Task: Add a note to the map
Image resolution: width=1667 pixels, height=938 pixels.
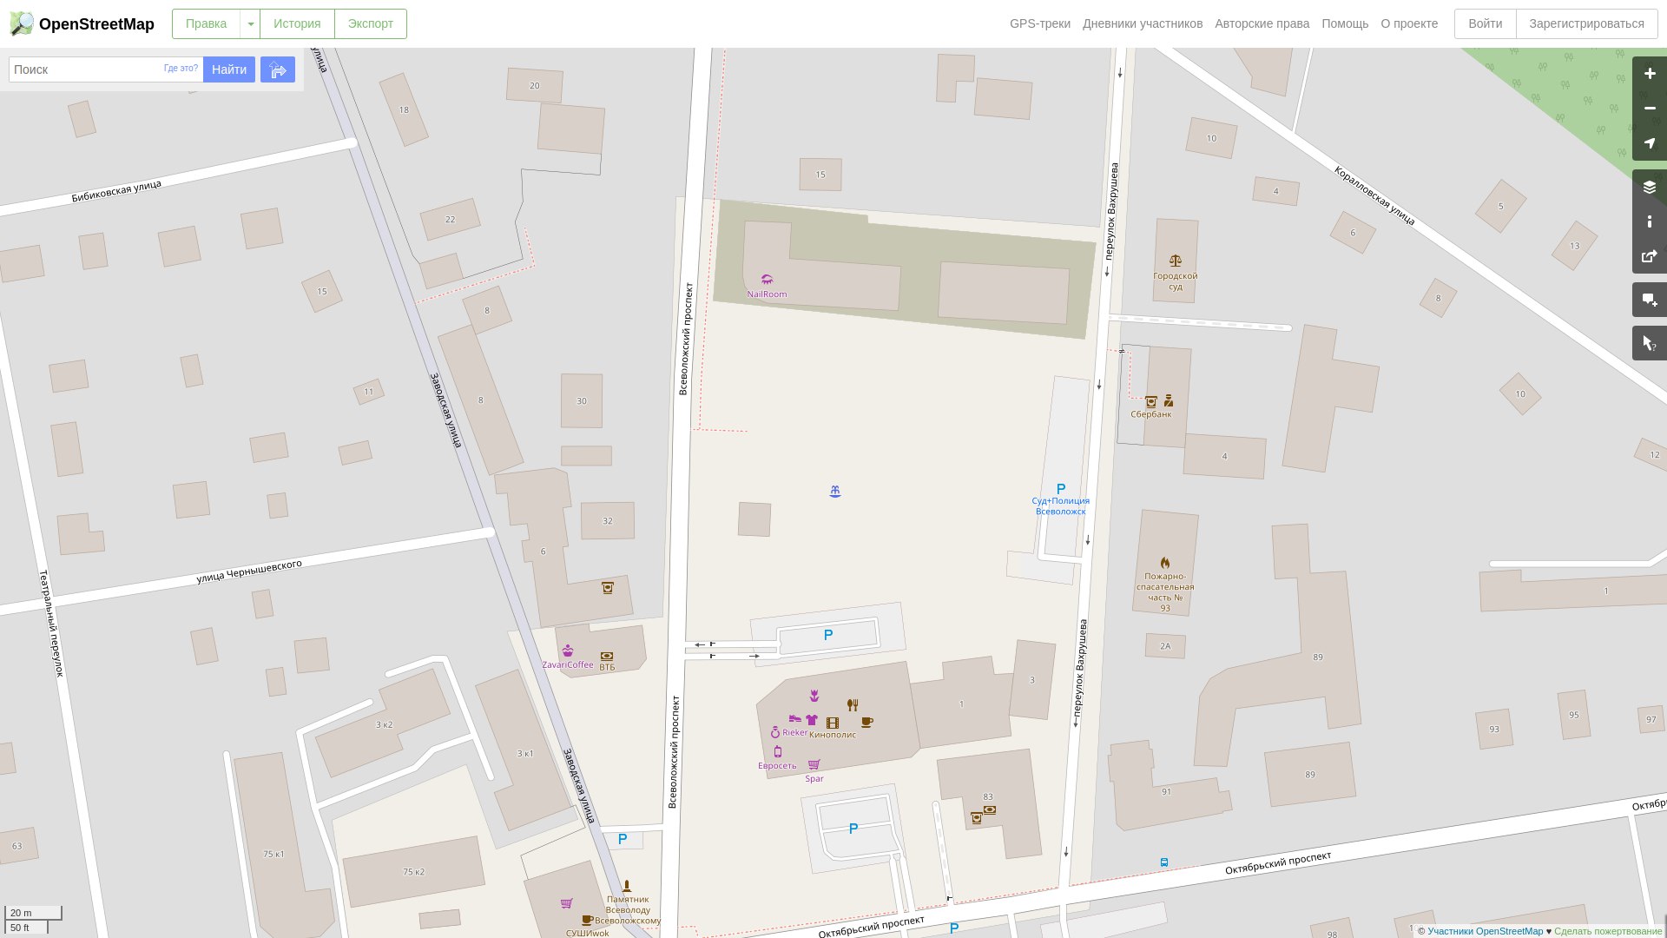Action: (x=1649, y=300)
